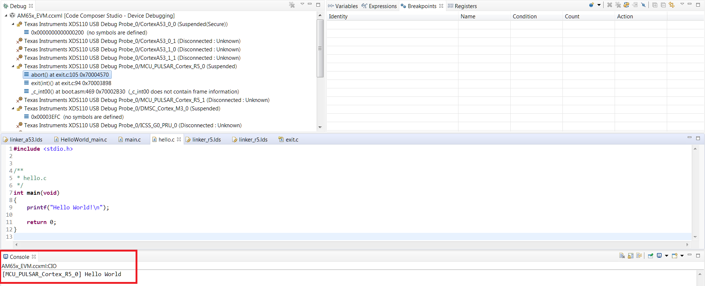Click the Debug view vertical scrollbar thumb
This screenshot has height=286, width=705.
pyautogui.click(x=320, y=48)
